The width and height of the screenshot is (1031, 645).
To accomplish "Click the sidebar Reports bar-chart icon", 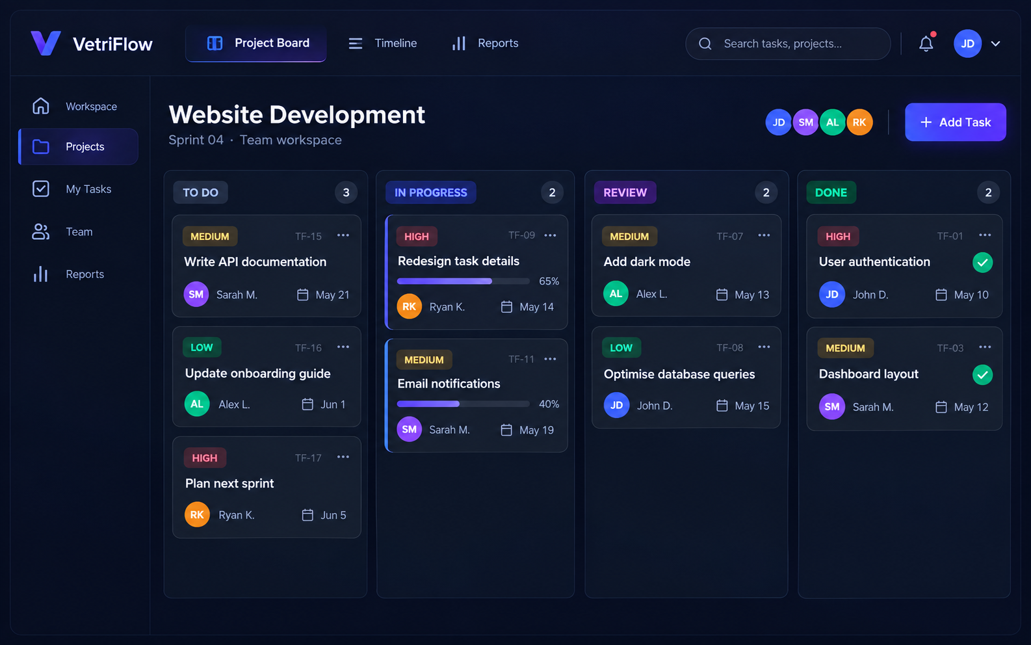I will point(41,274).
